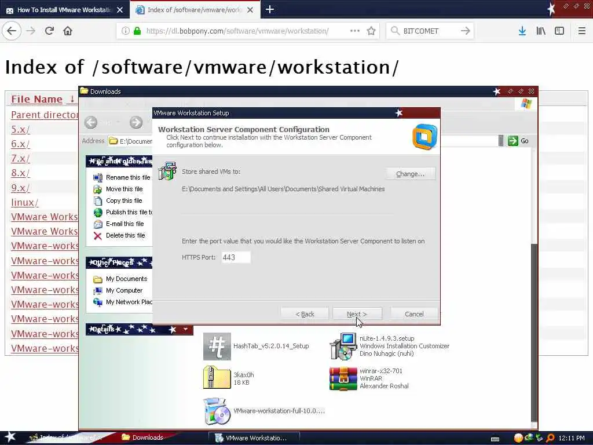The width and height of the screenshot is (593, 445).
Task: Click Change to pick shared VMs folder
Action: [411, 174]
